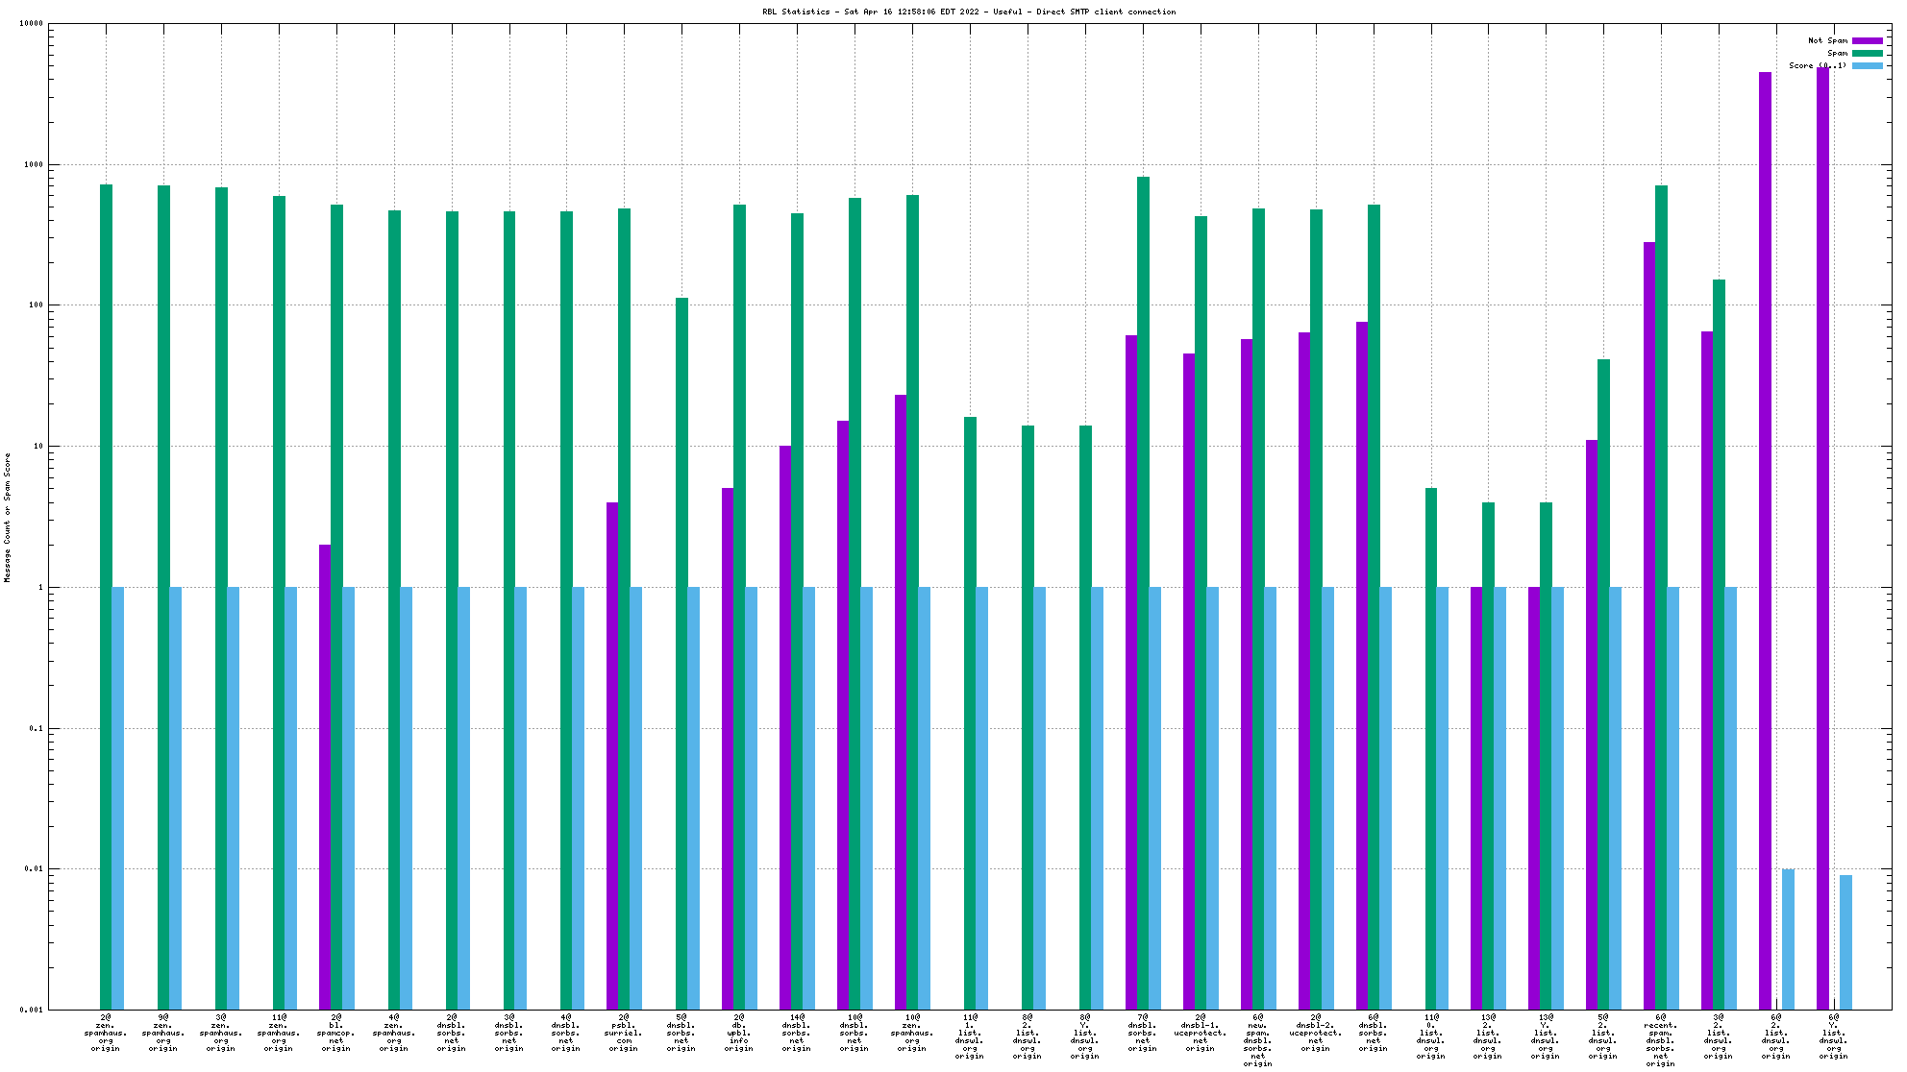This screenshot has width=1907, height=1072.
Task: Click the 6@ Y.list.dnswl.org axis label
Action: 1833,1036
